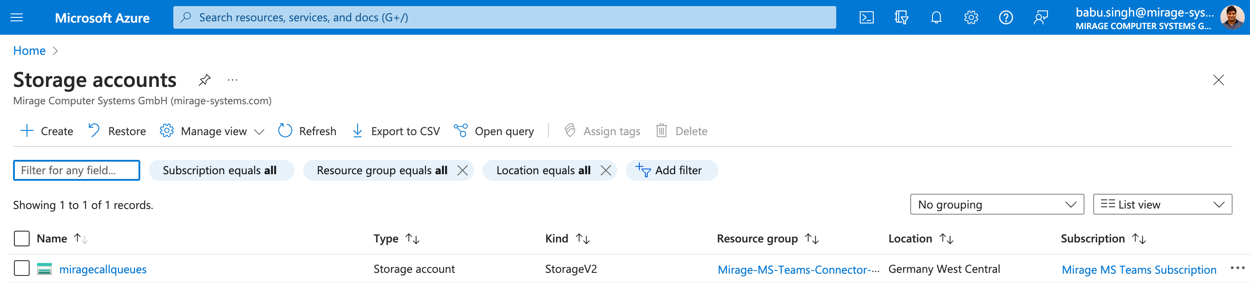Focus the Filter for any field box
This screenshot has width=1250, height=295.
77,170
